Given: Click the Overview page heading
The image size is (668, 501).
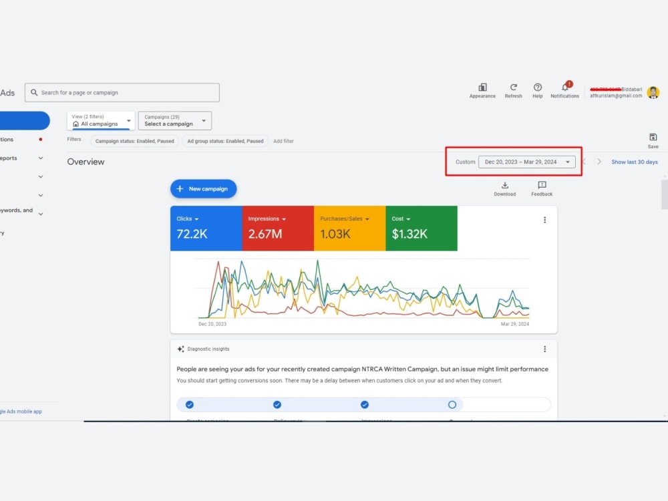Looking at the screenshot, I should coord(86,162).
